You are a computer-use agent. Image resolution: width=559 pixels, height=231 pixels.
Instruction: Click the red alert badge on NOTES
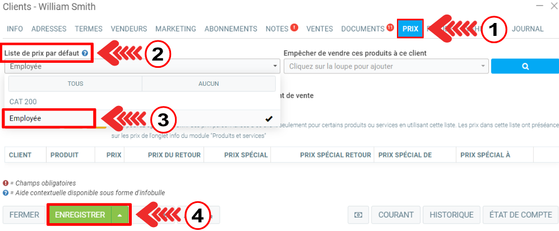(294, 27)
